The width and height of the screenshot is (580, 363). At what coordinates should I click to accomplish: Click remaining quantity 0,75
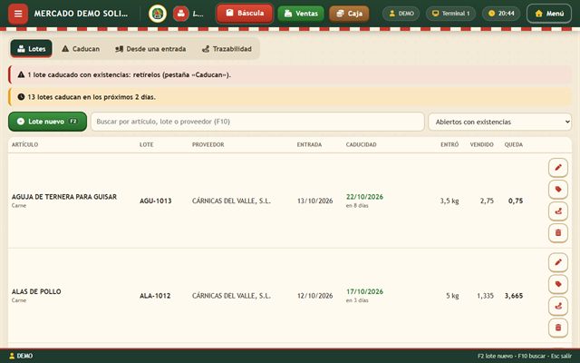point(516,201)
